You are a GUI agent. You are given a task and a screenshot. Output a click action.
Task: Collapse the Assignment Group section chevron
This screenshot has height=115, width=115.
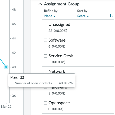(40, 4)
